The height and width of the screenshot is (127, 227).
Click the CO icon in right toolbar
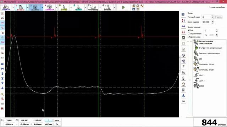click(x=183, y=101)
